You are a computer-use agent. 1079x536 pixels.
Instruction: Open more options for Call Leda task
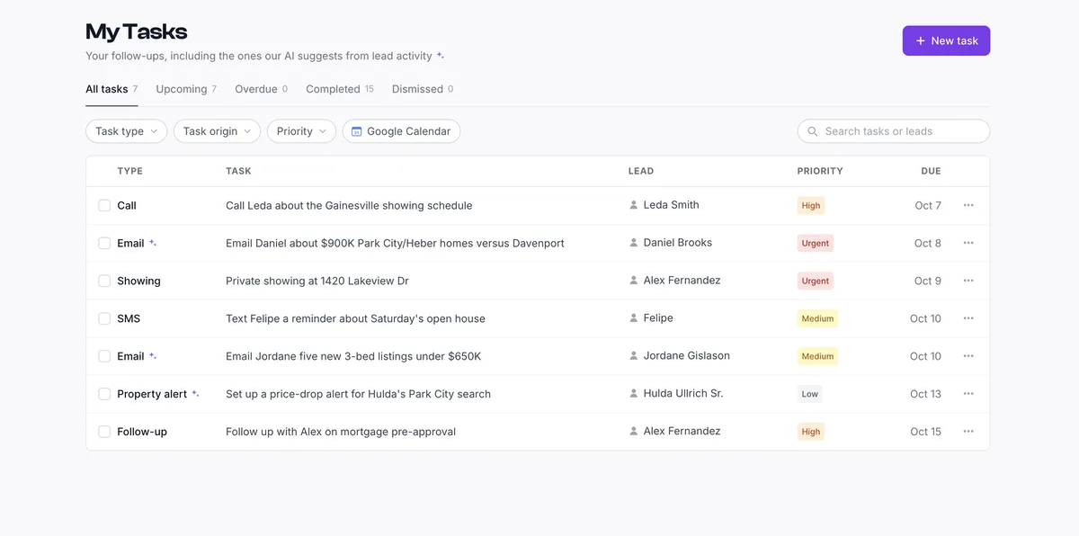pyautogui.click(x=968, y=205)
